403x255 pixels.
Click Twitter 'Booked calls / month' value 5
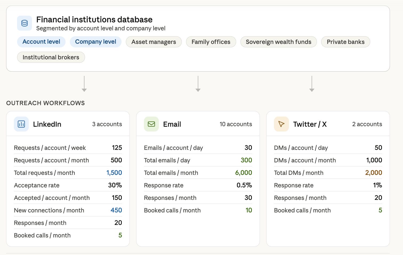pos(380,210)
